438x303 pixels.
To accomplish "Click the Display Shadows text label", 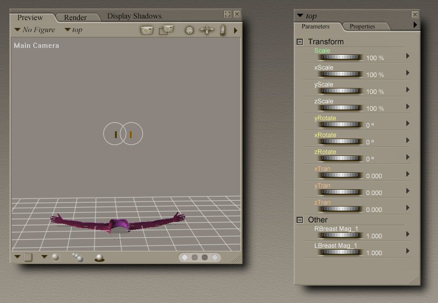I will click(x=135, y=16).
